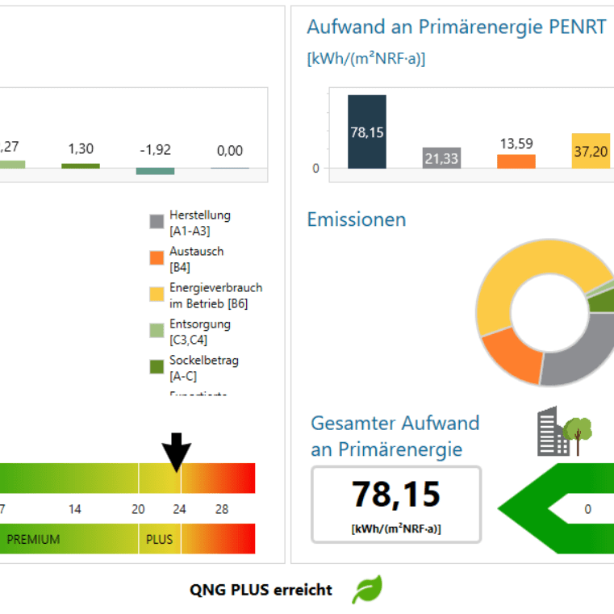
Task: Select the orange 13,59 bar
Action: (516, 161)
